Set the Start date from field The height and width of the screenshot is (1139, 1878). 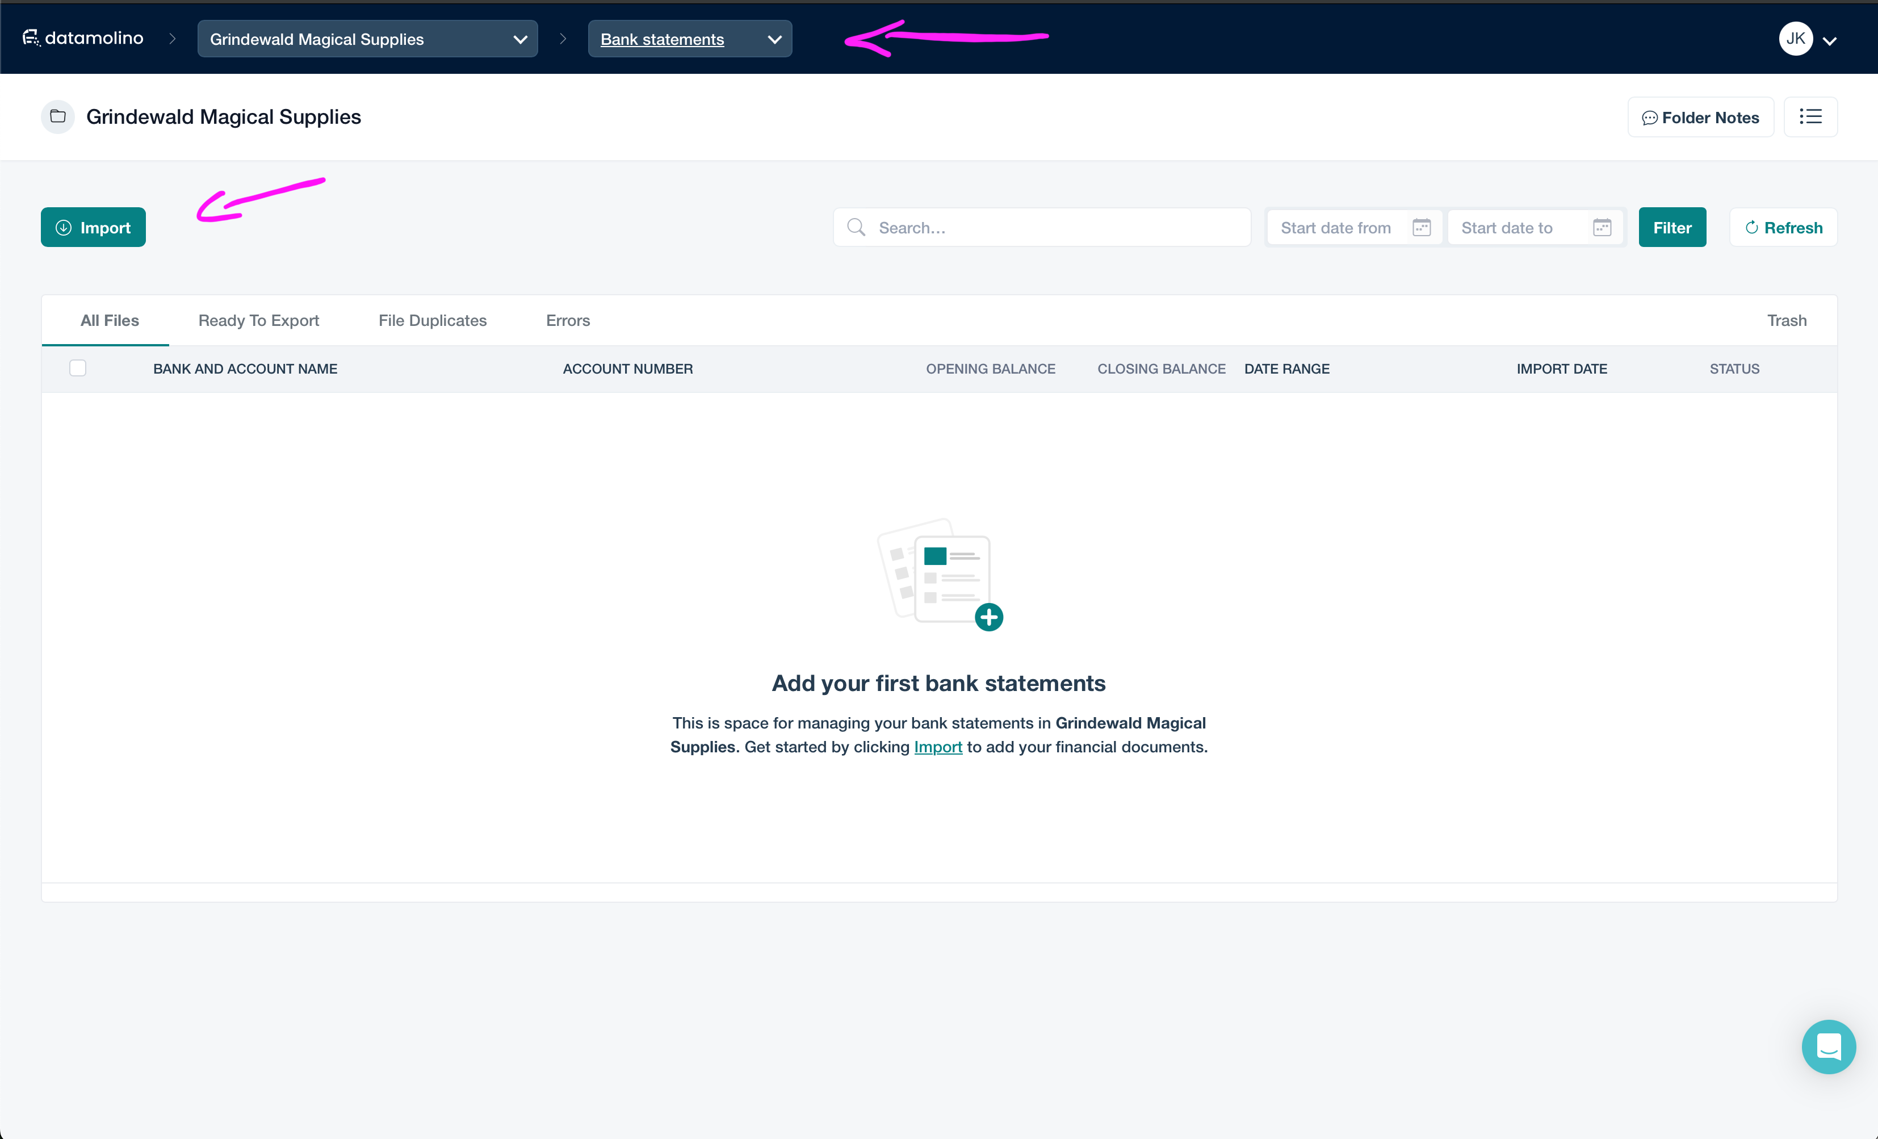coord(1355,227)
